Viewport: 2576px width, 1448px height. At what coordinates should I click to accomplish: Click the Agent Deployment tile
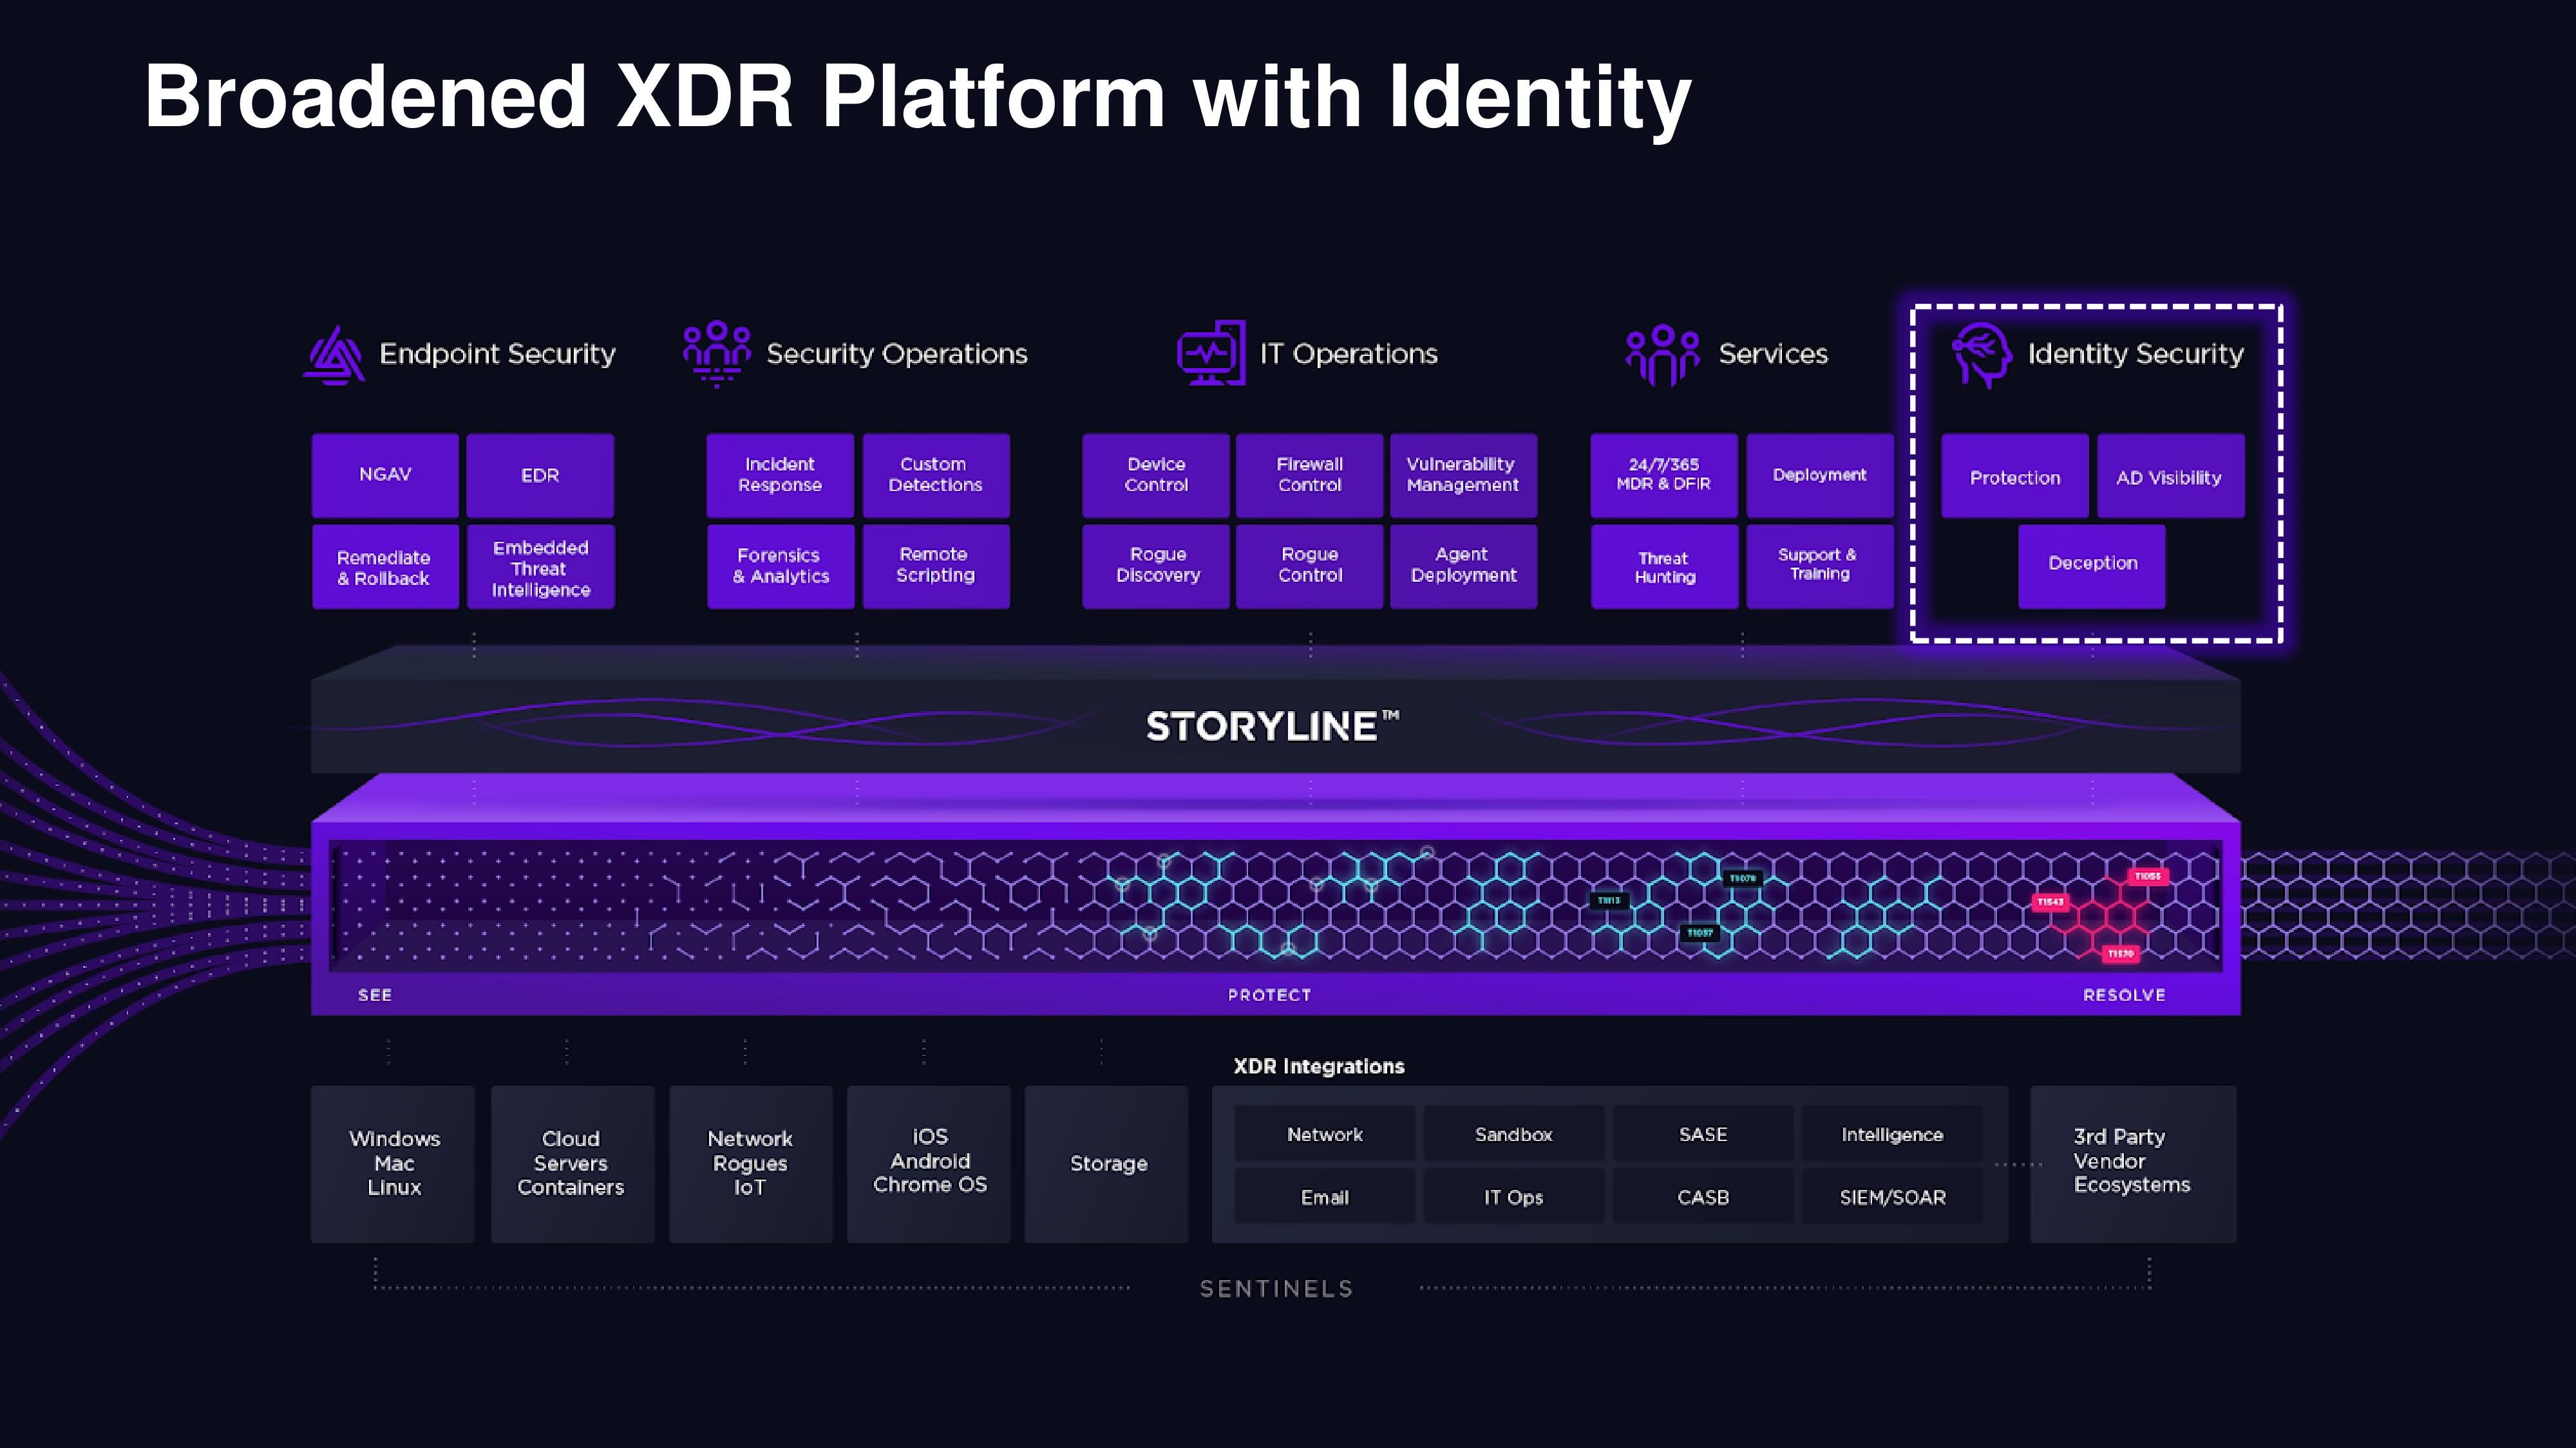1463,566
